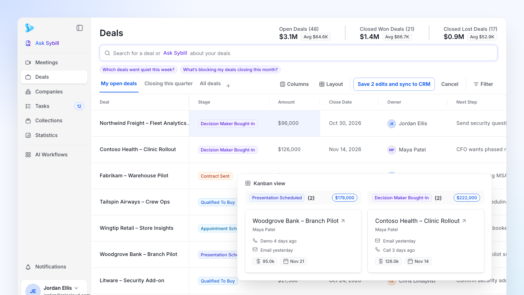This screenshot has width=524, height=295.
Task: Switch to All deals tab
Action: [210, 84]
